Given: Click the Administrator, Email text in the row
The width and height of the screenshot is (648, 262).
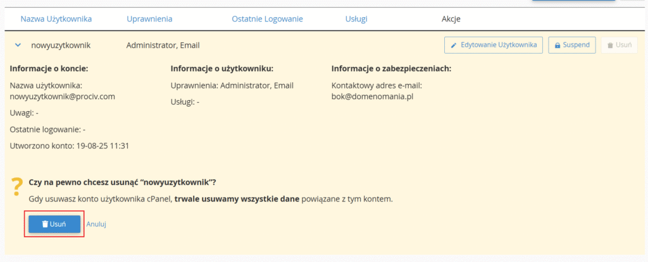Looking at the screenshot, I should coord(163,45).
